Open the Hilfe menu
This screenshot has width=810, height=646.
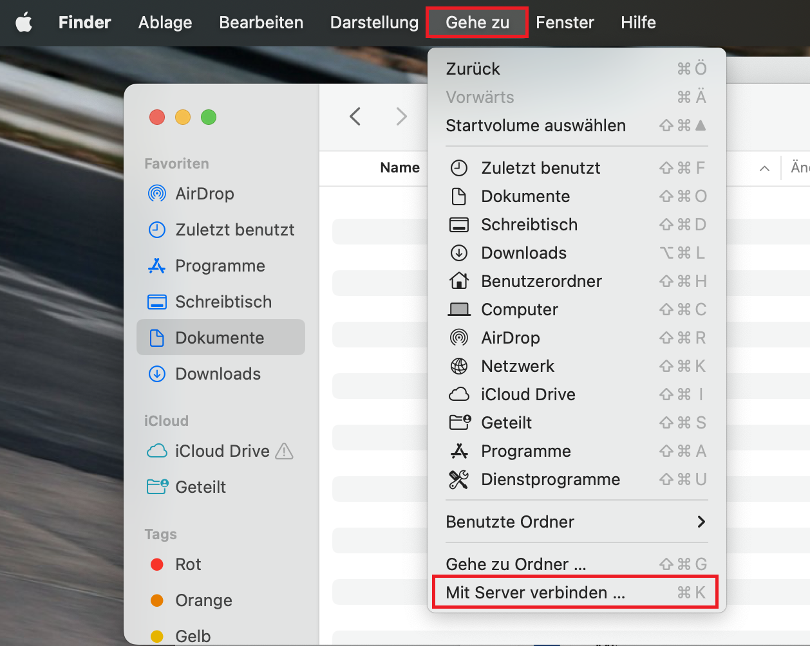tap(638, 23)
